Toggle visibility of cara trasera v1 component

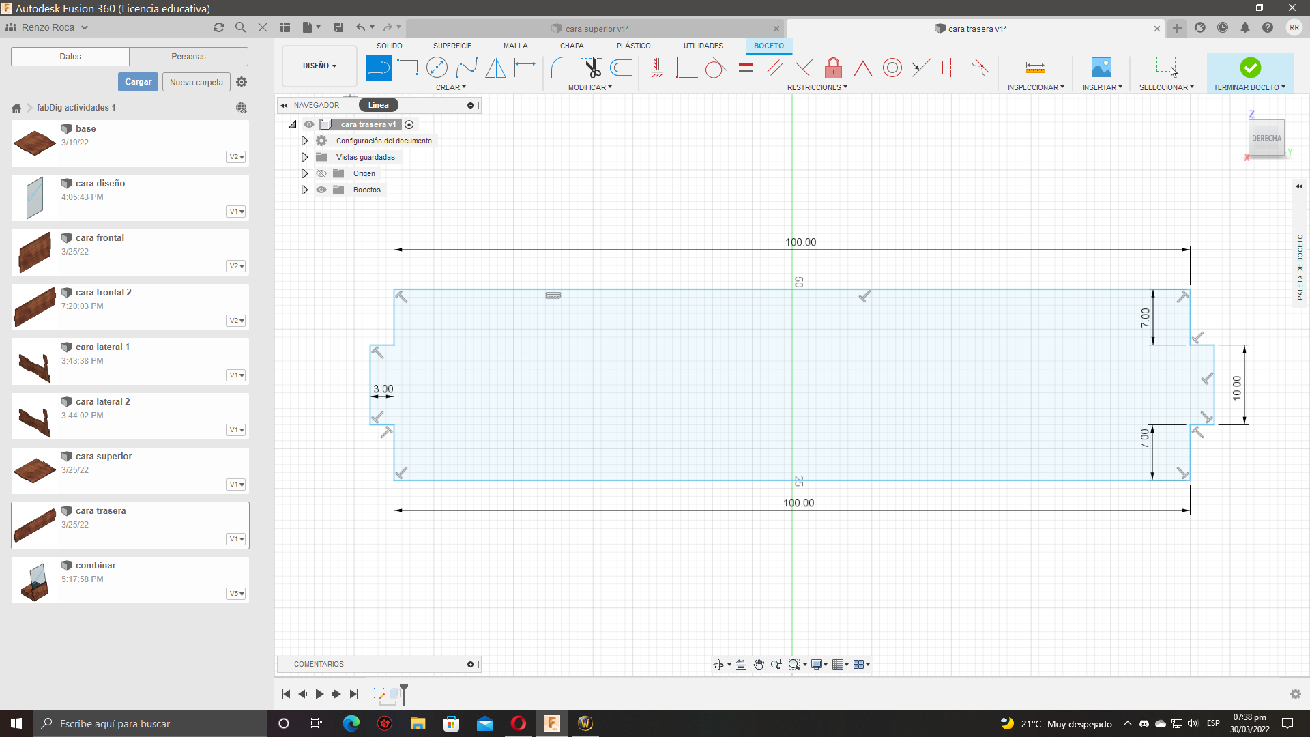point(309,124)
